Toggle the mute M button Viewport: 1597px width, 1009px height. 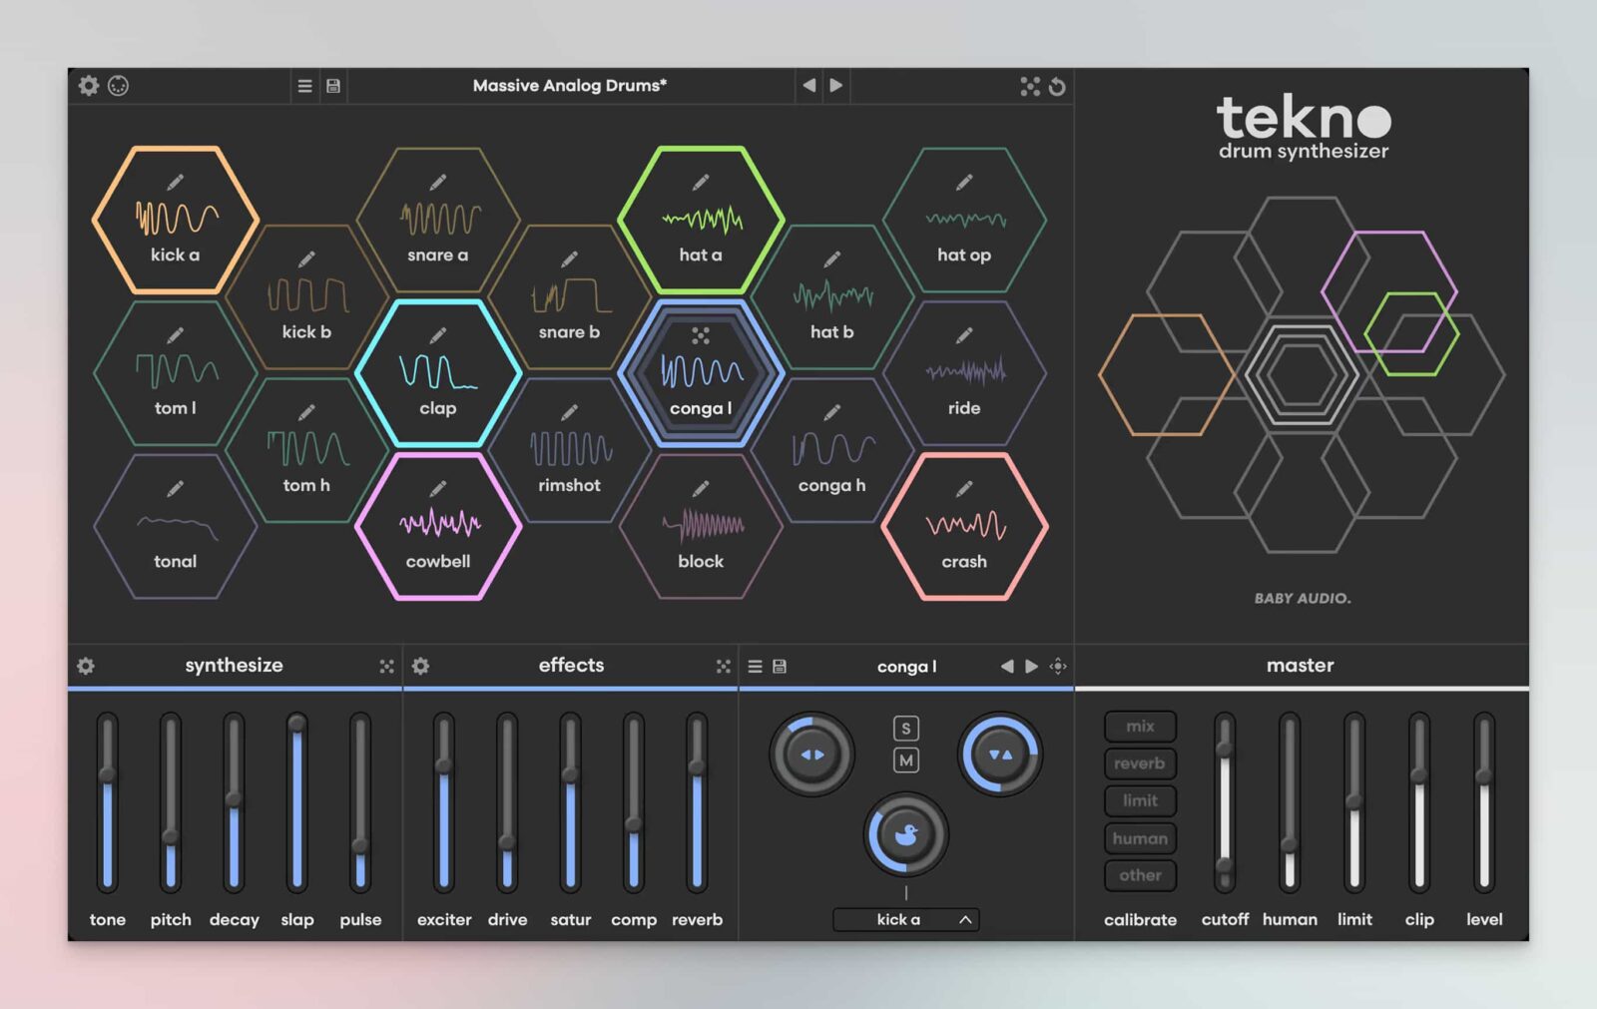905,760
